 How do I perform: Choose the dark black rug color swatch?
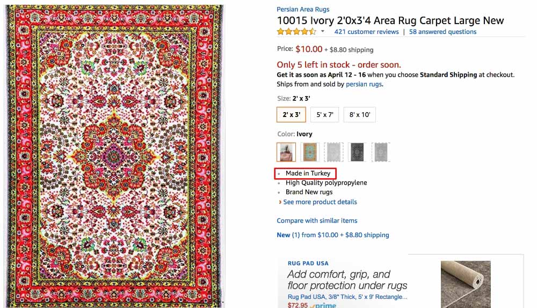pos(357,152)
